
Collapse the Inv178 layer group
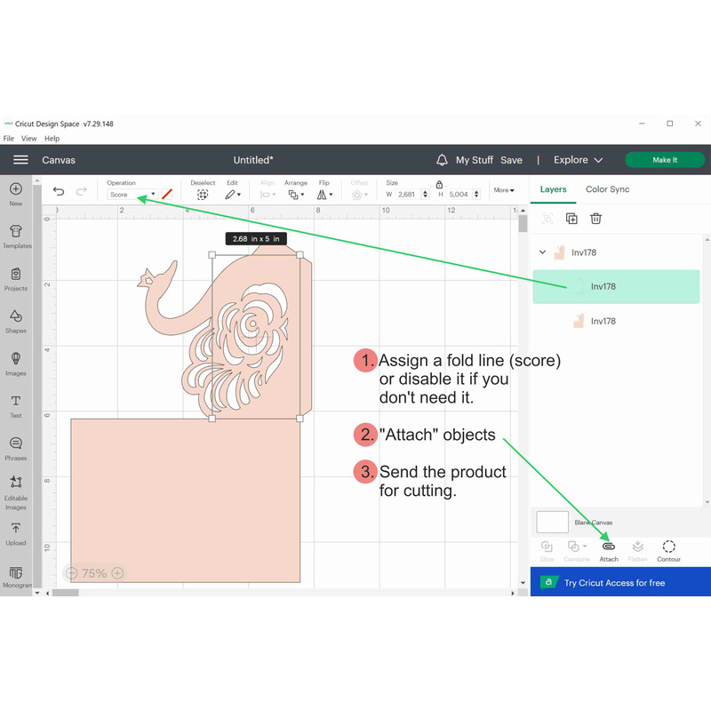pos(543,252)
